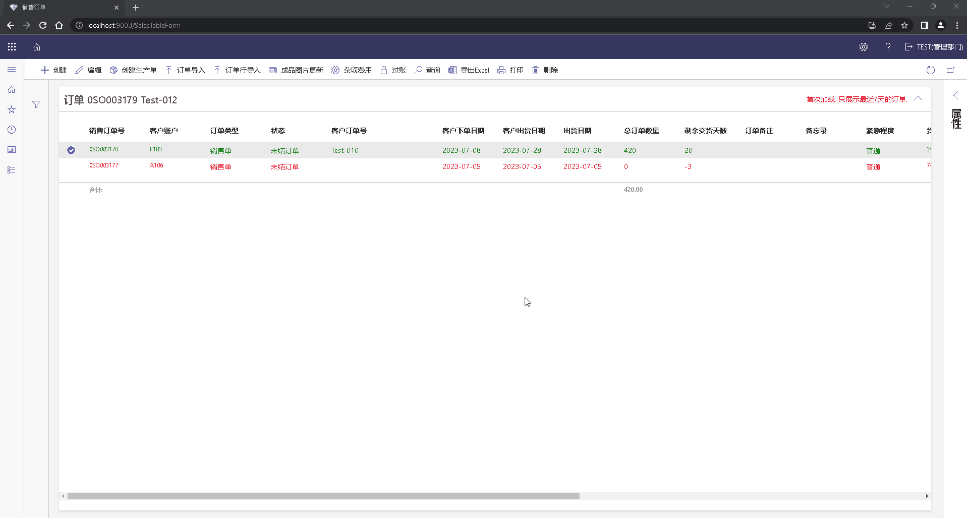Collapse the order header chevron

click(x=918, y=99)
